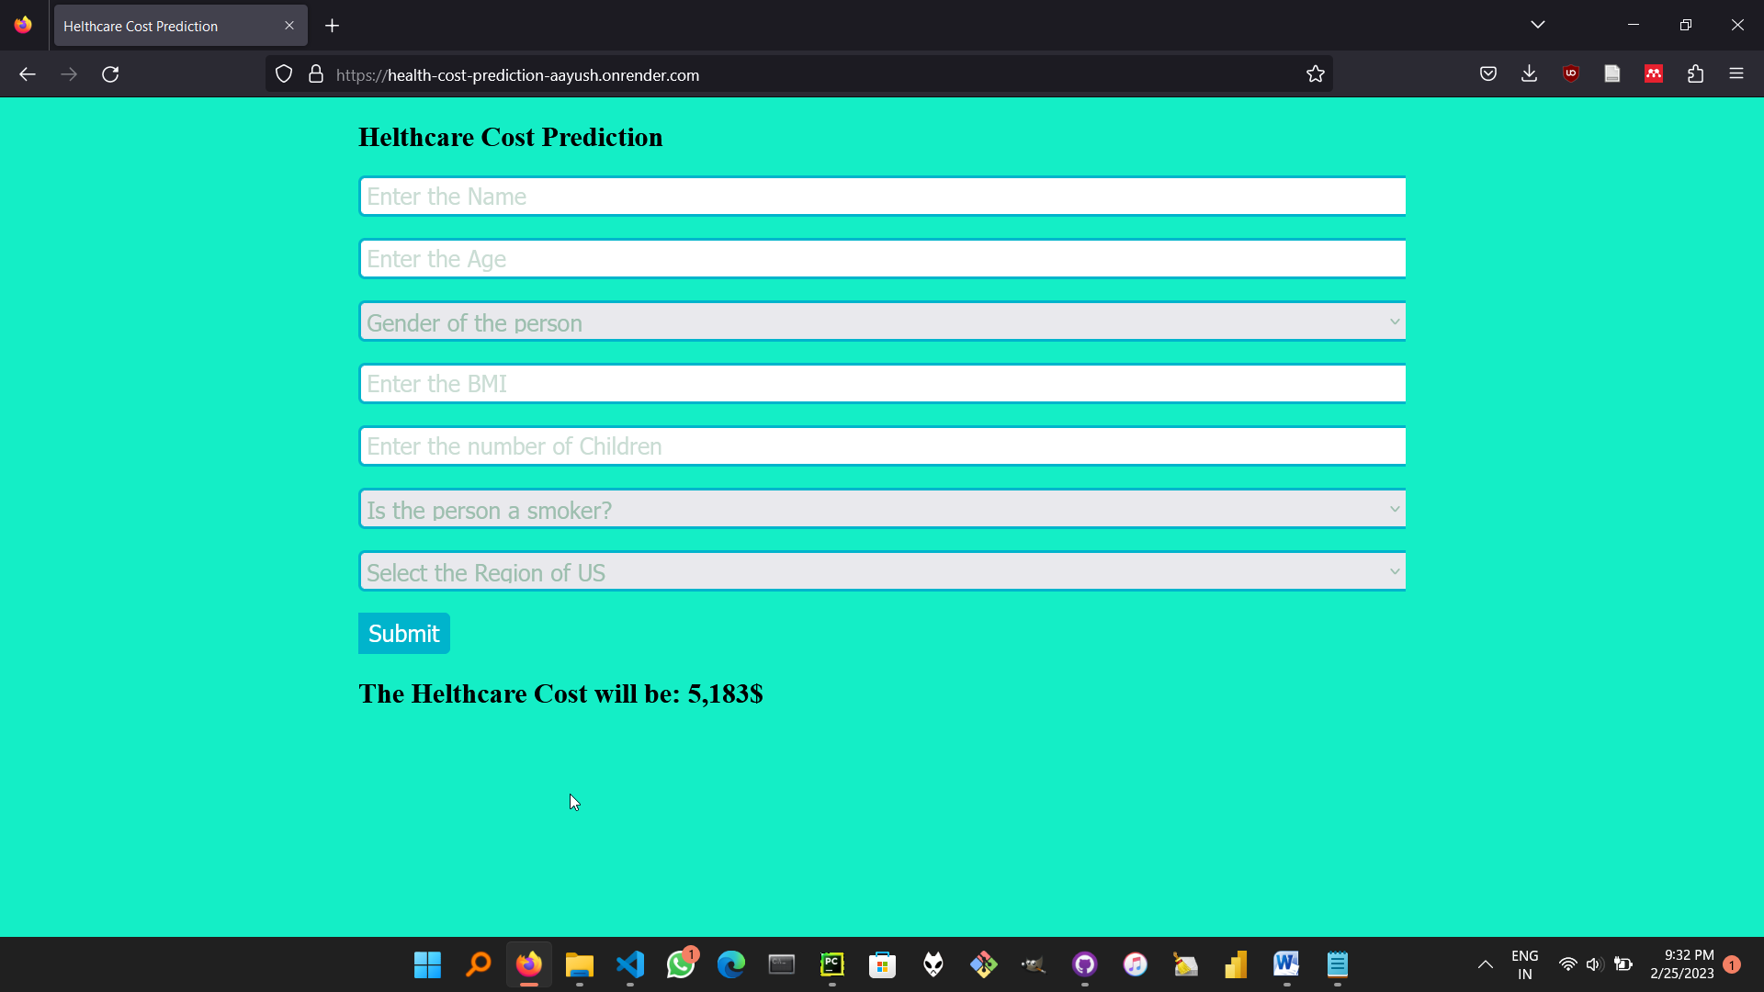The image size is (1764, 992).
Task: Reload the current page
Action: click(110, 74)
